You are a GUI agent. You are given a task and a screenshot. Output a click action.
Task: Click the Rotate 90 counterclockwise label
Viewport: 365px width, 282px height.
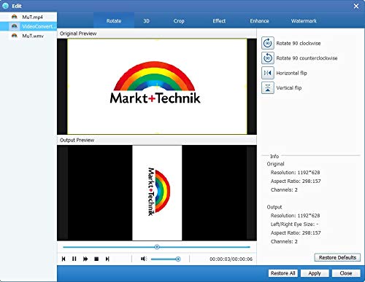point(307,58)
